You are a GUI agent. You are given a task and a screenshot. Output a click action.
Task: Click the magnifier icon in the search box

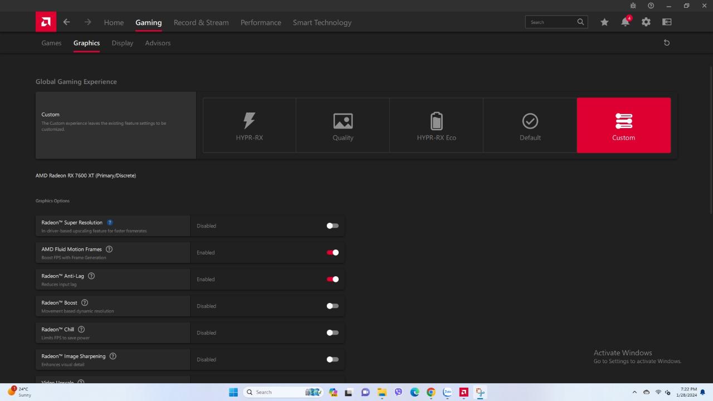[580, 22]
